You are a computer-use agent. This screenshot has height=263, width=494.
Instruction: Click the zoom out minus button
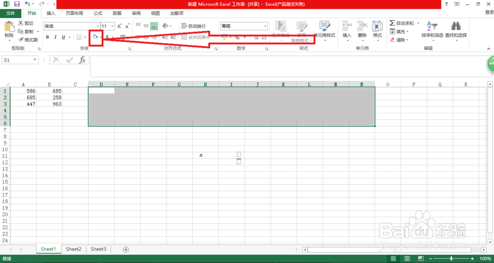tap(431, 258)
